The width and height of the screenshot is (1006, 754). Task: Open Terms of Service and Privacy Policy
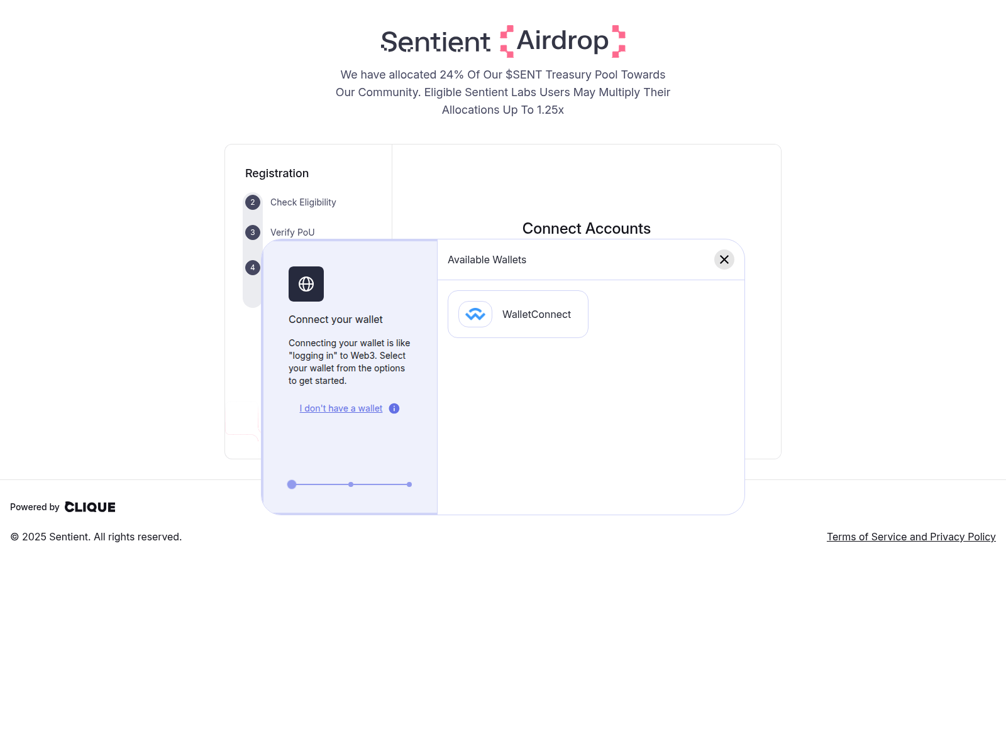point(911,537)
